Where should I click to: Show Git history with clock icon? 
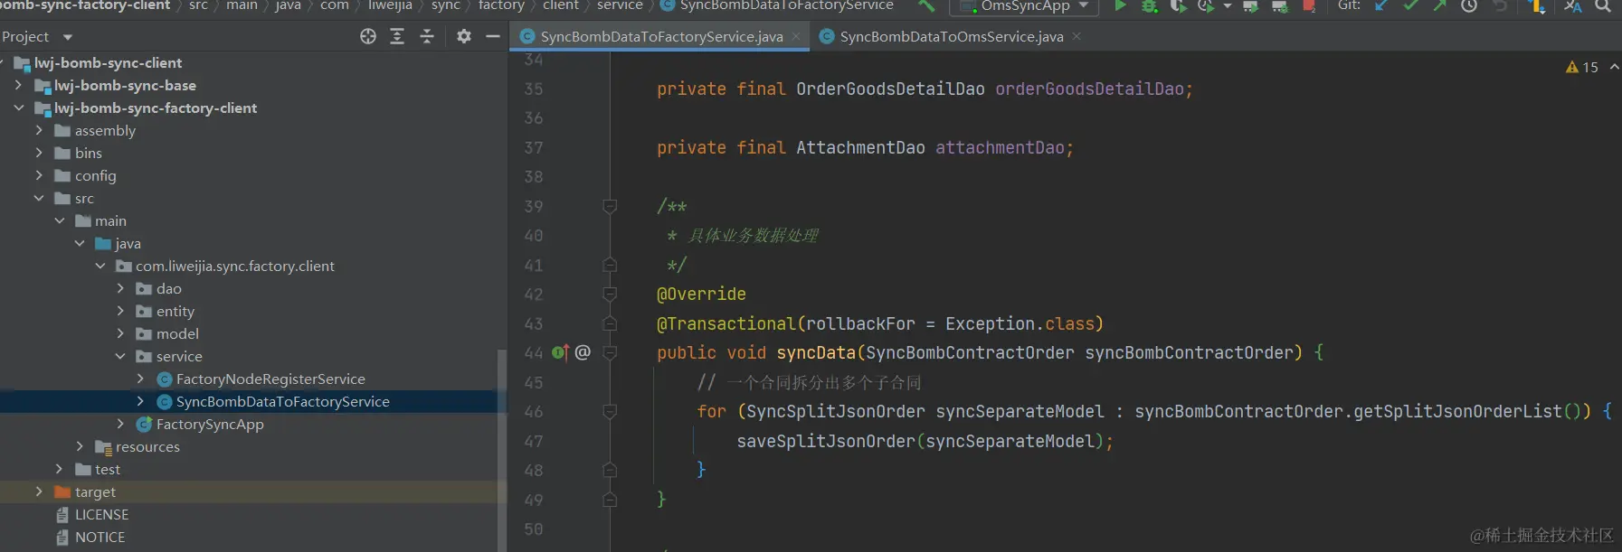pyautogui.click(x=1469, y=6)
